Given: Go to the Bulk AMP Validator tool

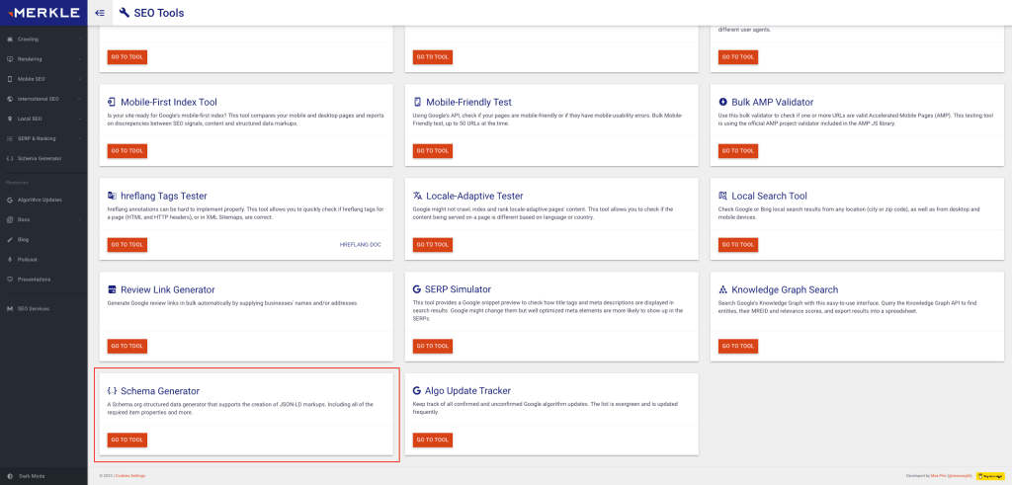Looking at the screenshot, I should (x=738, y=151).
